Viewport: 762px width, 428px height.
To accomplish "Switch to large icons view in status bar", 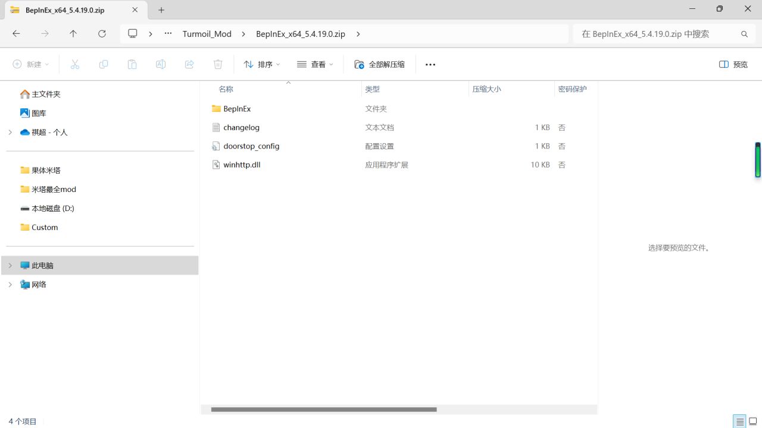I will pyautogui.click(x=752, y=421).
